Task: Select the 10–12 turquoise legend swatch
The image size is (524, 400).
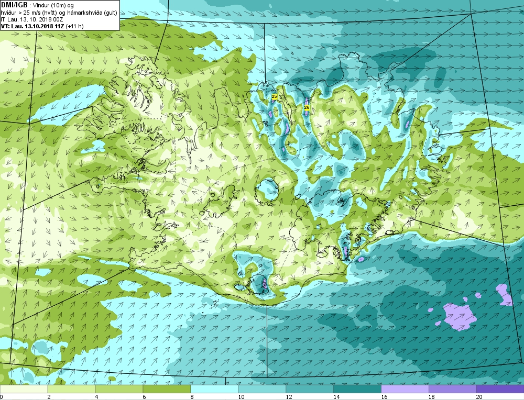Action: tap(262, 389)
